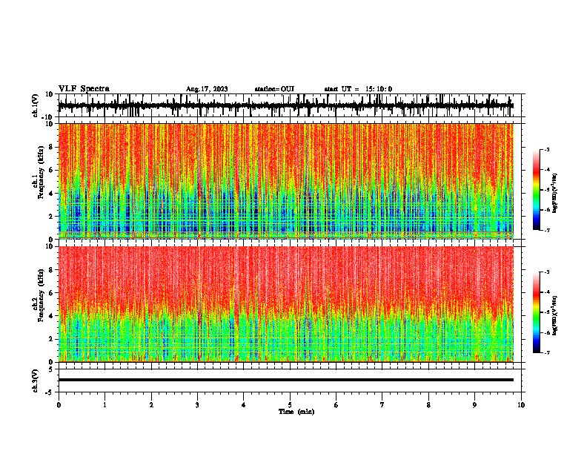Click the ch.3(V) axis label
Screen dimensions: 587x454
[x=36, y=381]
